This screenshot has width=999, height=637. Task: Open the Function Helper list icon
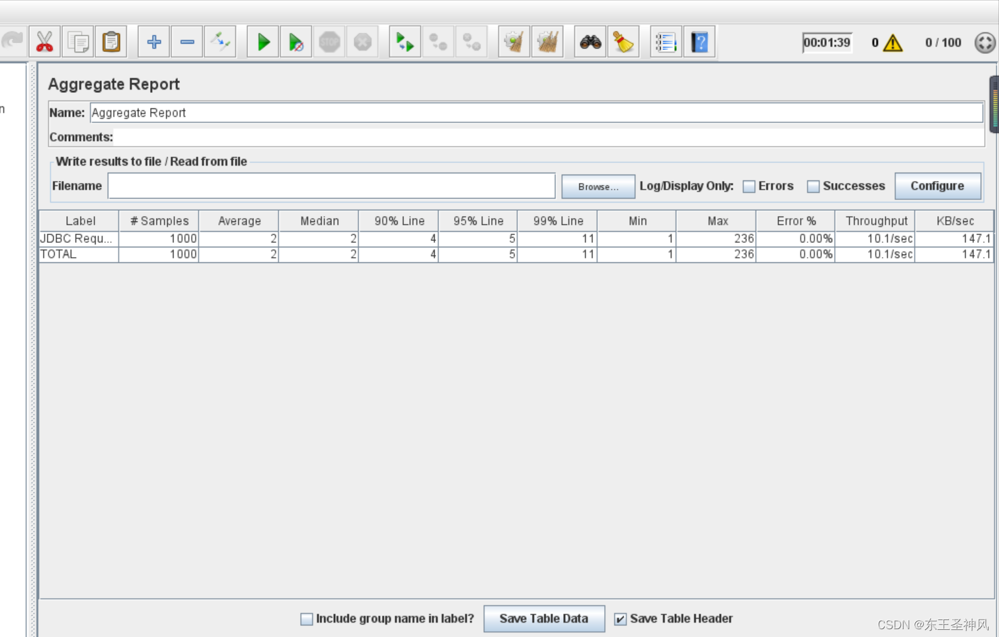pyautogui.click(x=666, y=42)
